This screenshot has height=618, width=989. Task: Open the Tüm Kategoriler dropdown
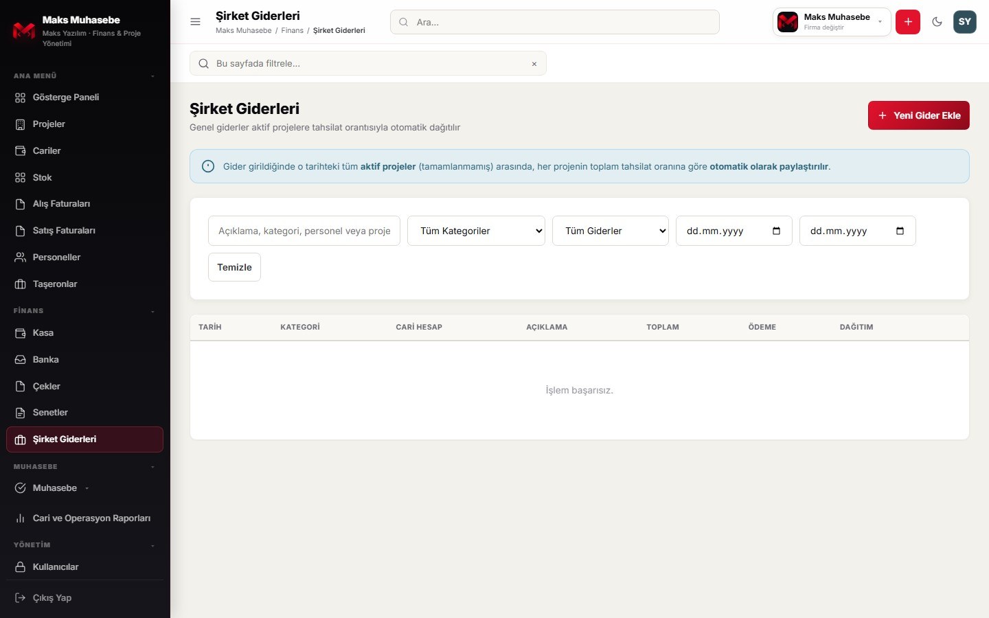pyautogui.click(x=476, y=231)
